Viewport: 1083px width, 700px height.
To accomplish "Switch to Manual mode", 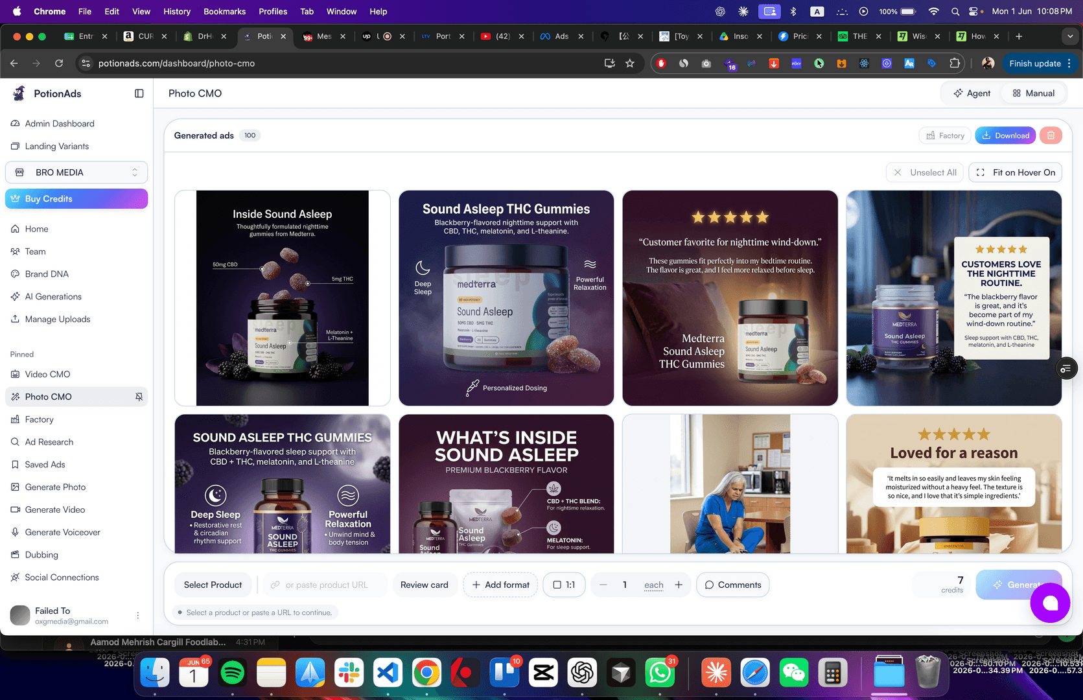I will 1034,93.
